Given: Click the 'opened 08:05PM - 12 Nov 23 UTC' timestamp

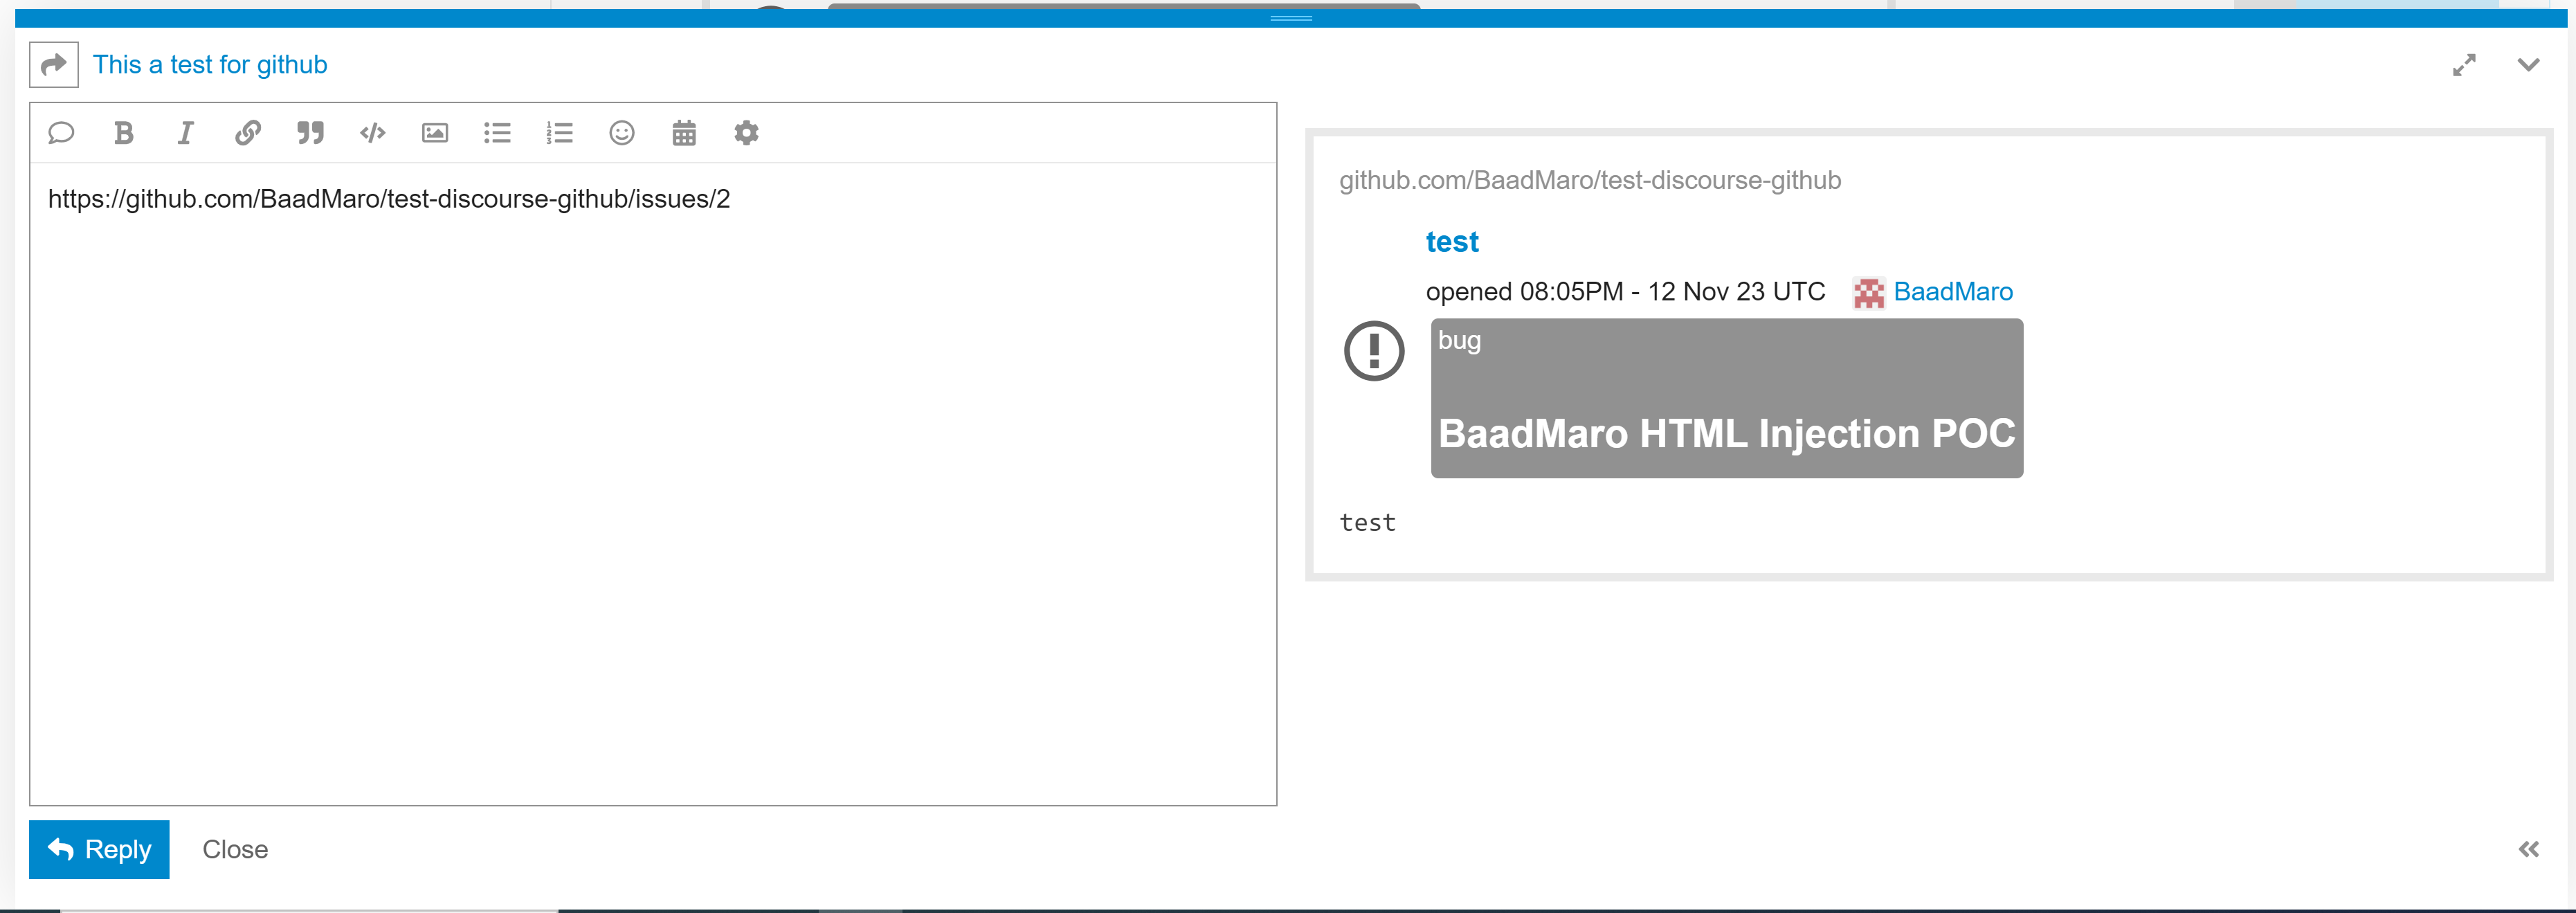Looking at the screenshot, I should pyautogui.click(x=1625, y=292).
